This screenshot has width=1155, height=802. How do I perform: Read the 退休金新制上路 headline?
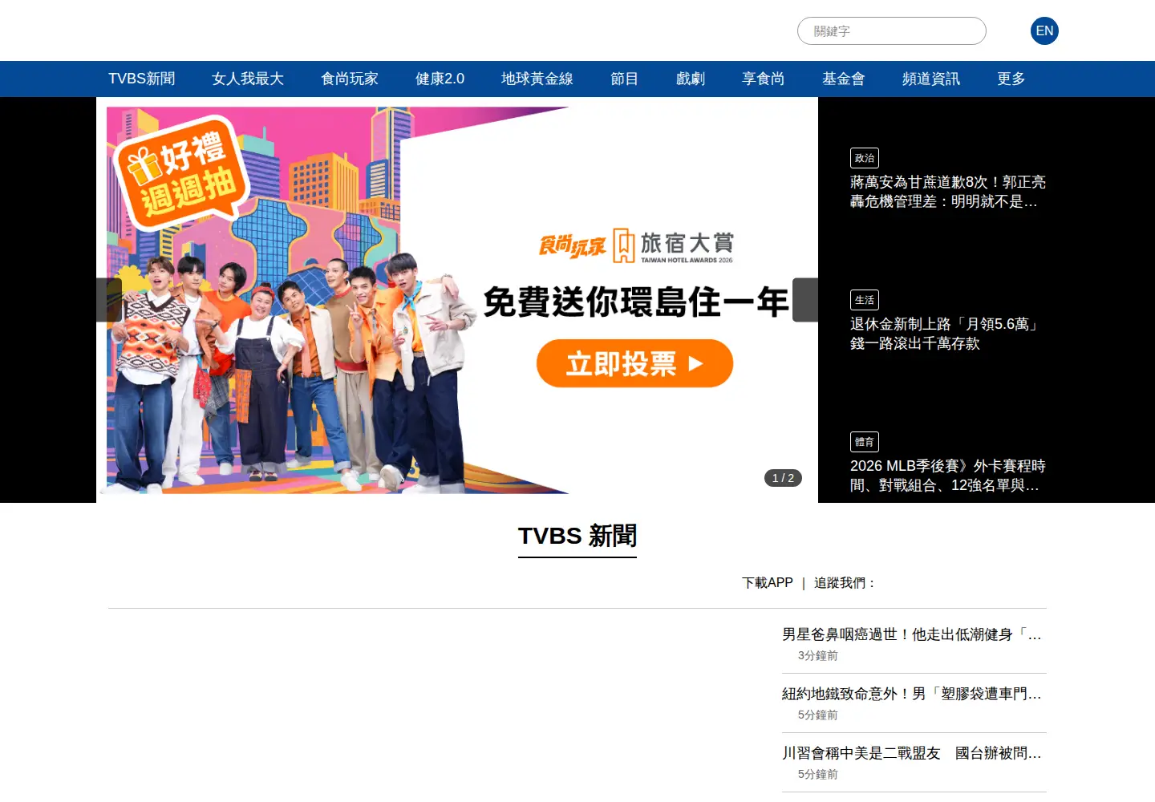click(x=945, y=334)
